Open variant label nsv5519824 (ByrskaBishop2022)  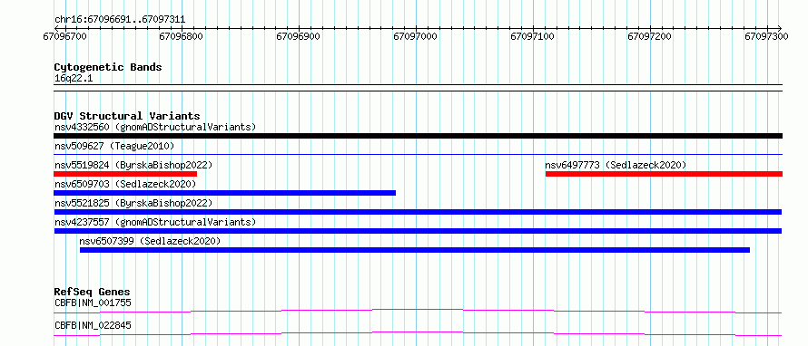point(133,165)
